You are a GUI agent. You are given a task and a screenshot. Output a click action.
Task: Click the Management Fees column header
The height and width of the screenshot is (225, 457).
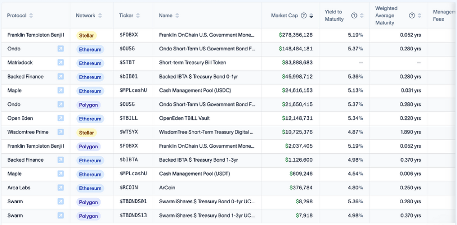pos(445,15)
